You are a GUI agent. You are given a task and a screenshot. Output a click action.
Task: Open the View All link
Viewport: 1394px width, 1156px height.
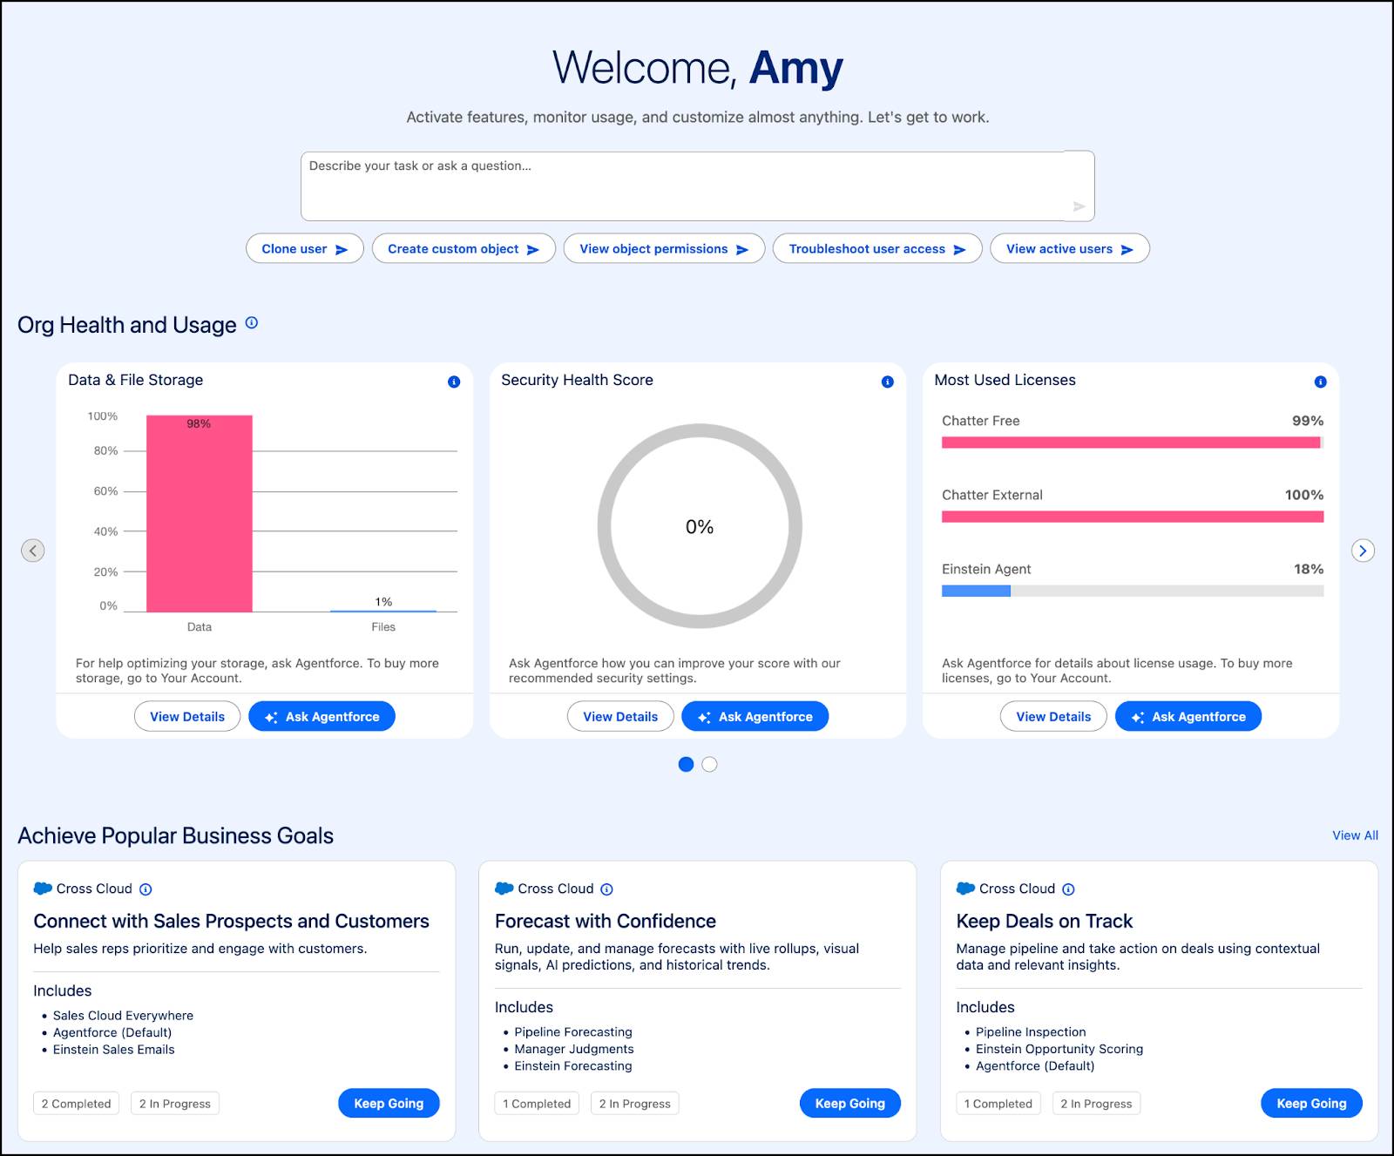[1354, 835]
